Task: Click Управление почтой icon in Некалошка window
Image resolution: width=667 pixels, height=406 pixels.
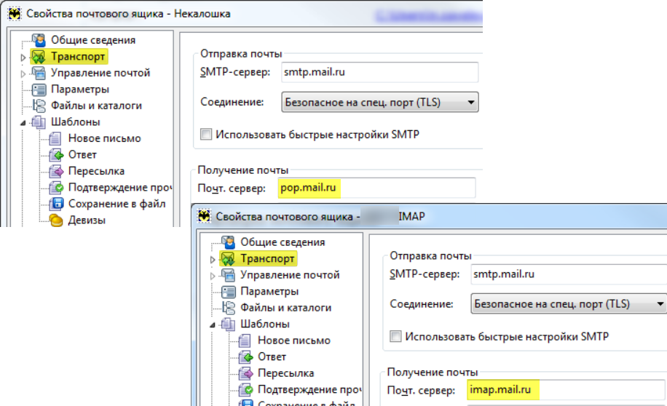Action: click(x=39, y=73)
